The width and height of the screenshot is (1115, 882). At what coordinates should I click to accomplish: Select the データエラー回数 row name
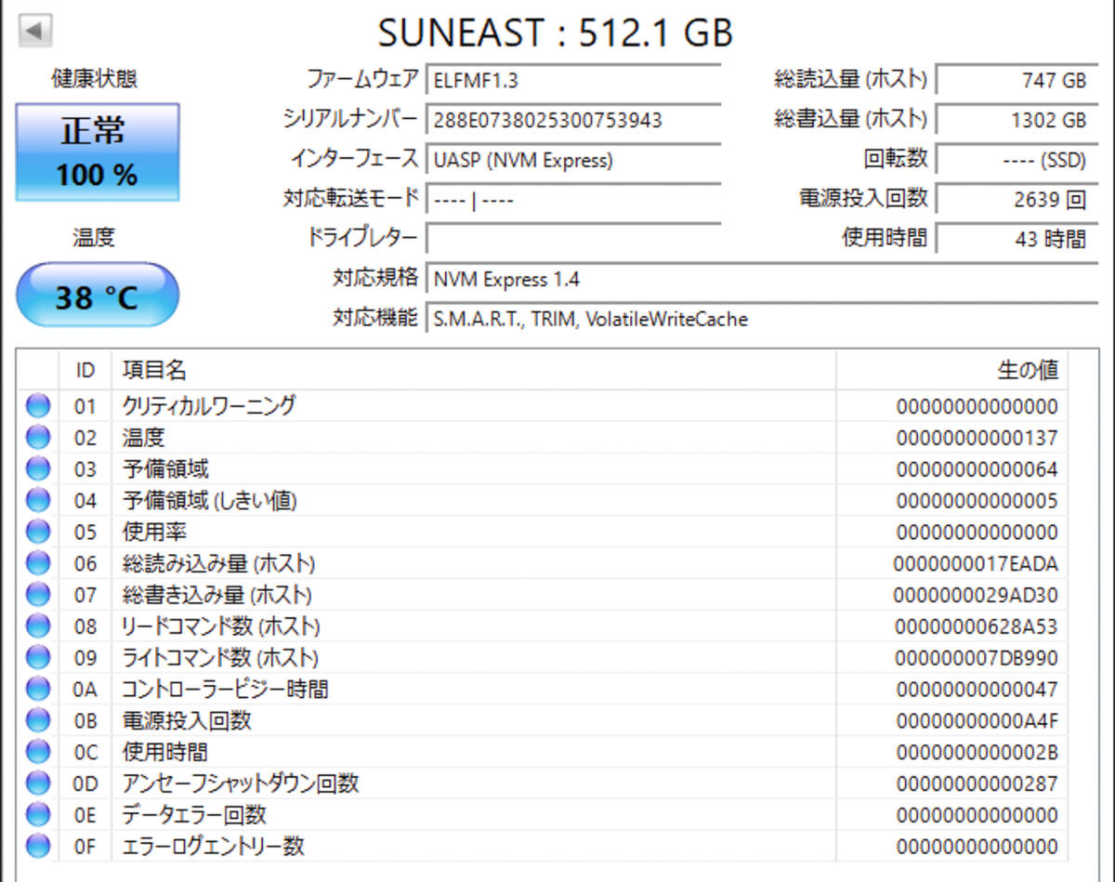[194, 815]
